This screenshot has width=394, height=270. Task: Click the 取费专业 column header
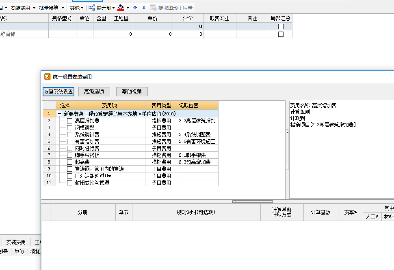(x=220, y=18)
